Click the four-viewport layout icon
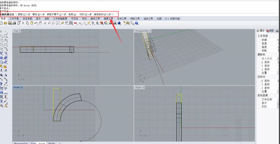The image size is (280, 144). tap(71, 23)
